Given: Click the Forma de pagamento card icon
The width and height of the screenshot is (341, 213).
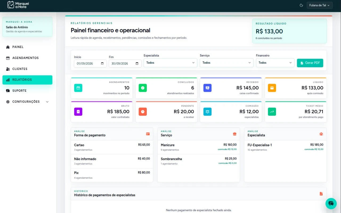Looking at the screenshot, I should [x=148, y=134].
